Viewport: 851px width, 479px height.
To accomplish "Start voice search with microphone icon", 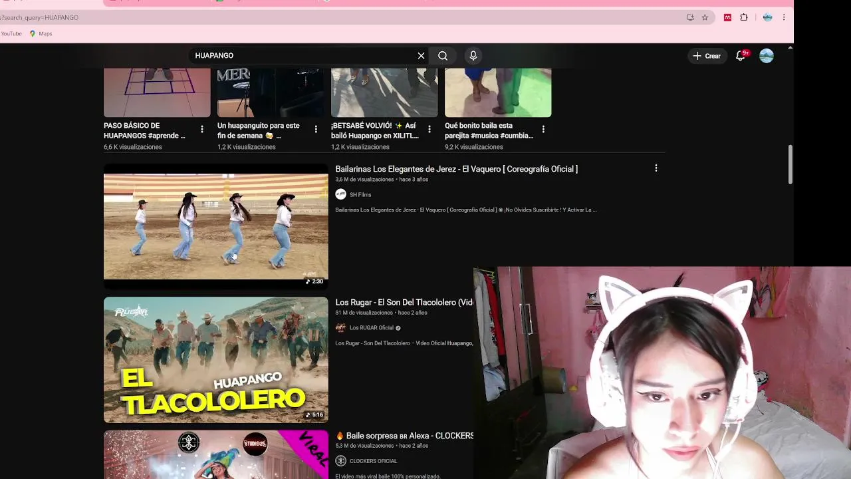I will 473,56.
